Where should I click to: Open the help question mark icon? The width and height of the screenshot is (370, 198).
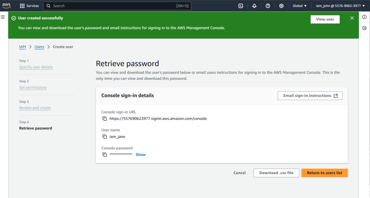point(268,6)
